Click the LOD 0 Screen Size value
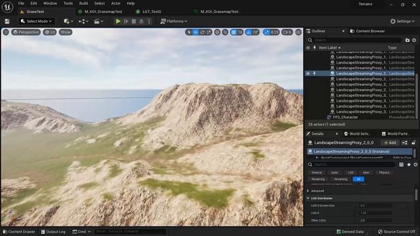Screen dimensions: 420x236 click(x=375, y=205)
